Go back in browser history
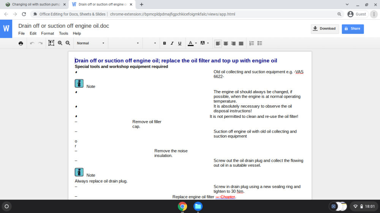The image size is (380, 213). point(6,14)
